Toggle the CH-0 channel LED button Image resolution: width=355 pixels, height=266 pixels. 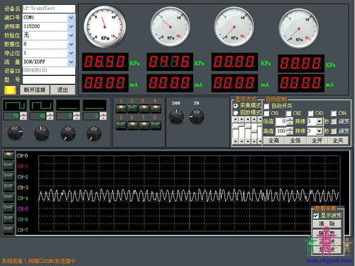click(9, 155)
